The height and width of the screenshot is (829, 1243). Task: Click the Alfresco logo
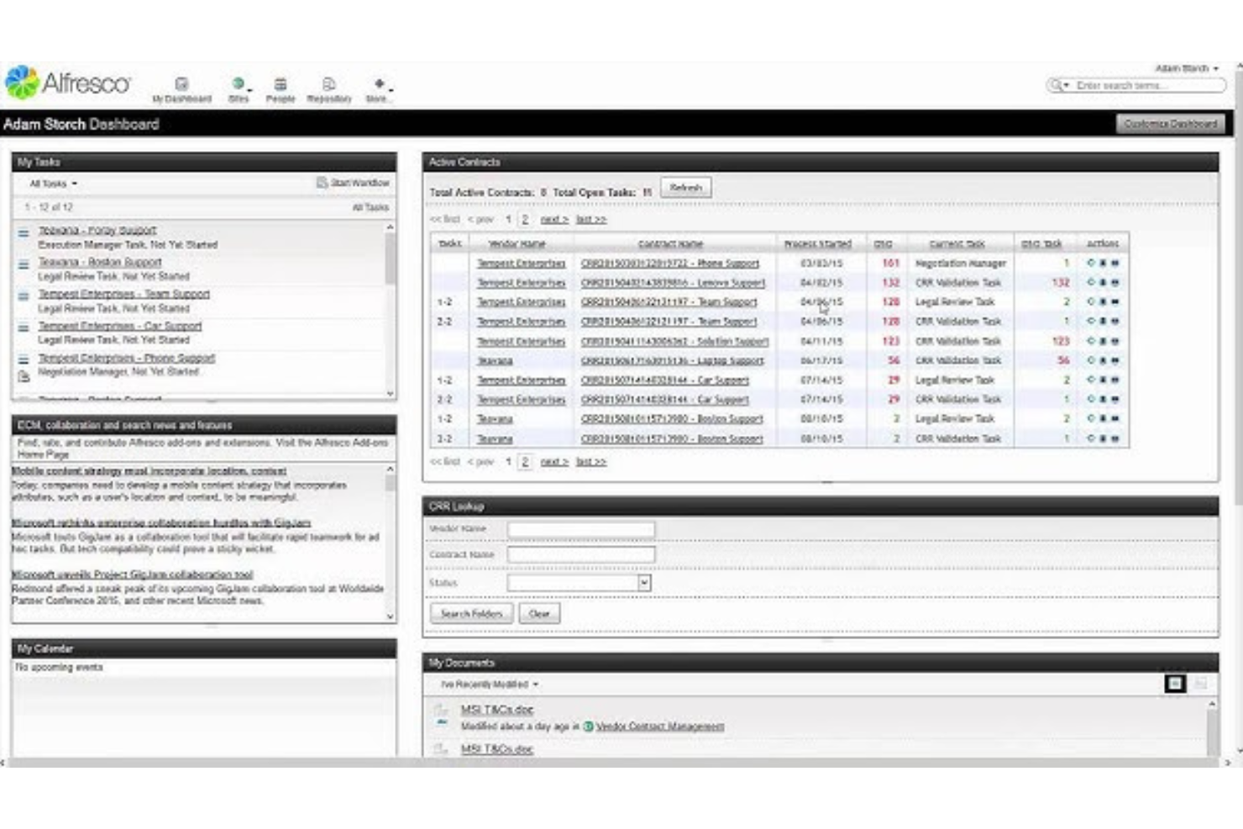(67, 83)
